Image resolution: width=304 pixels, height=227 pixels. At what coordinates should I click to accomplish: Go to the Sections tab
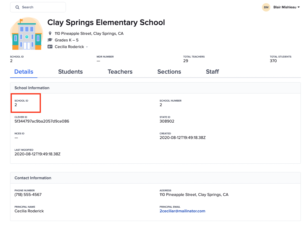tap(169, 72)
